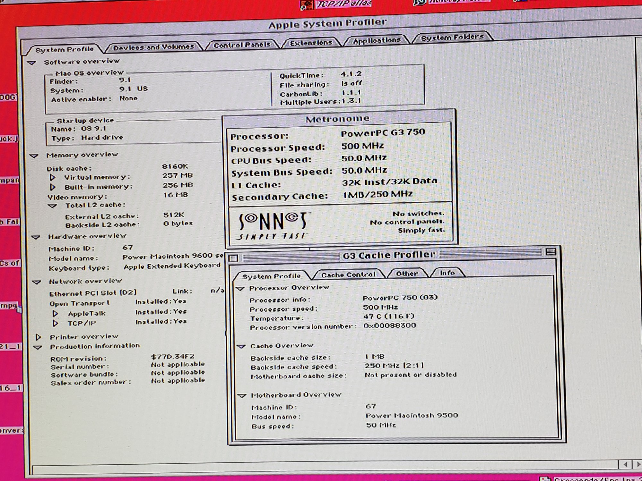
Task: Click the G3 Cache Profiler windowshade box
Action: pos(551,252)
